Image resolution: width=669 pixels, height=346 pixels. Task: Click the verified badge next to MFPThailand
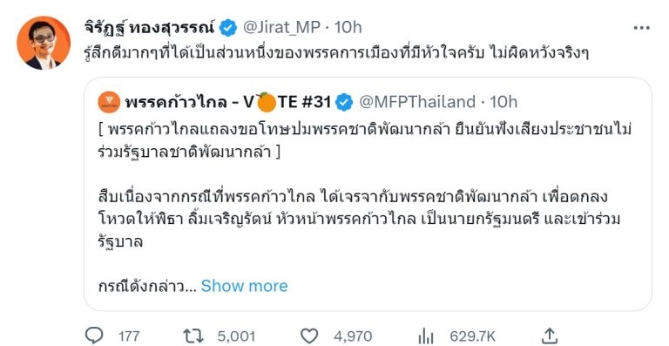pyautogui.click(x=344, y=102)
